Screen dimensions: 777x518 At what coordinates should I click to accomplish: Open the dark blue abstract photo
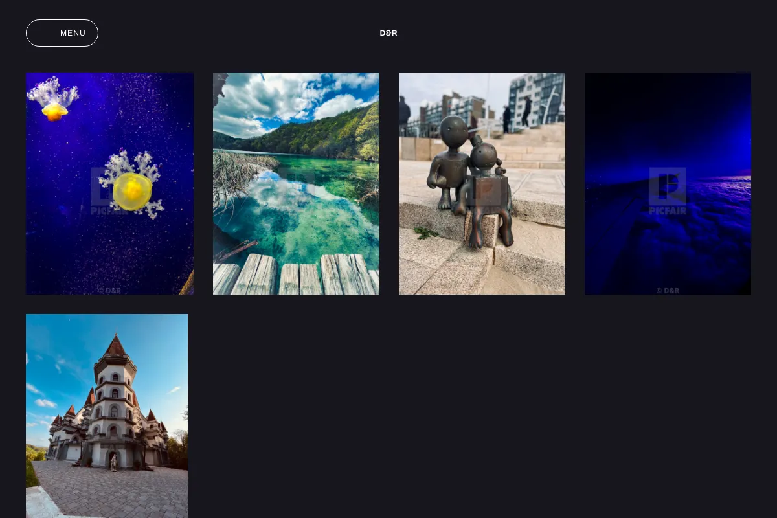click(668, 183)
